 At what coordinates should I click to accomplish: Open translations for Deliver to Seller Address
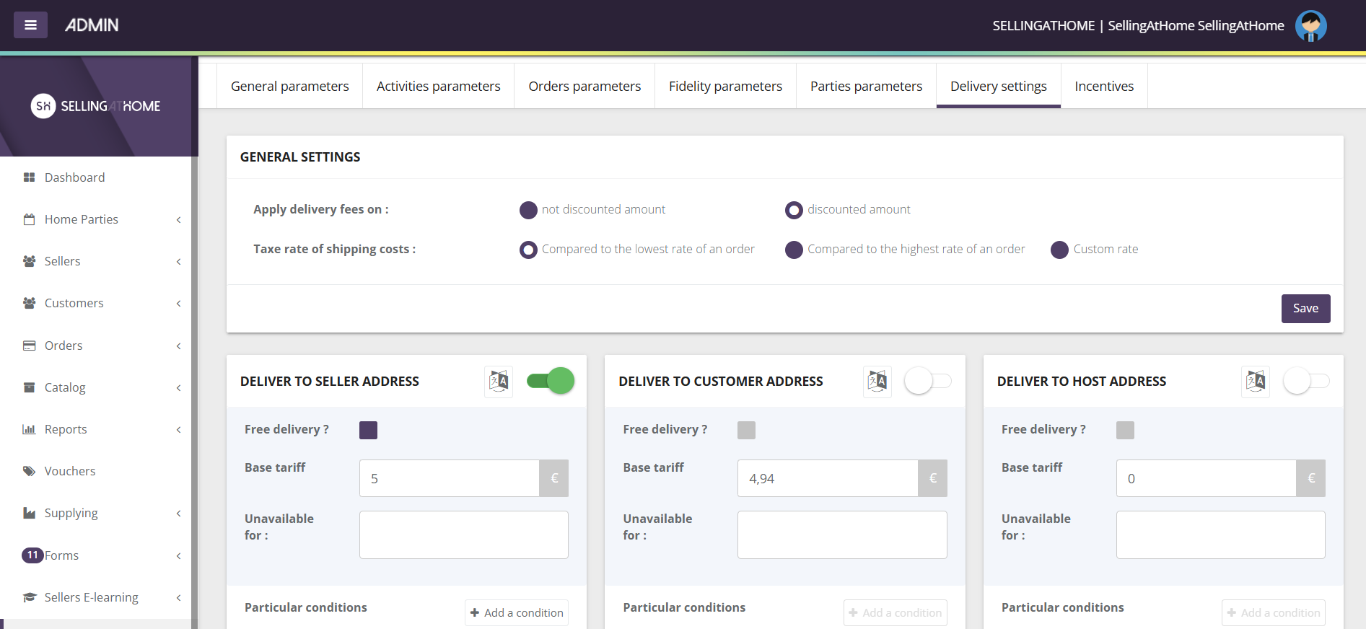(499, 381)
